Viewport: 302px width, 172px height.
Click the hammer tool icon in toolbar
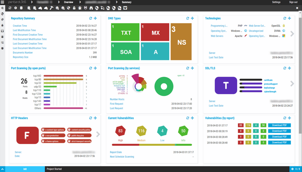[x=52, y=8]
